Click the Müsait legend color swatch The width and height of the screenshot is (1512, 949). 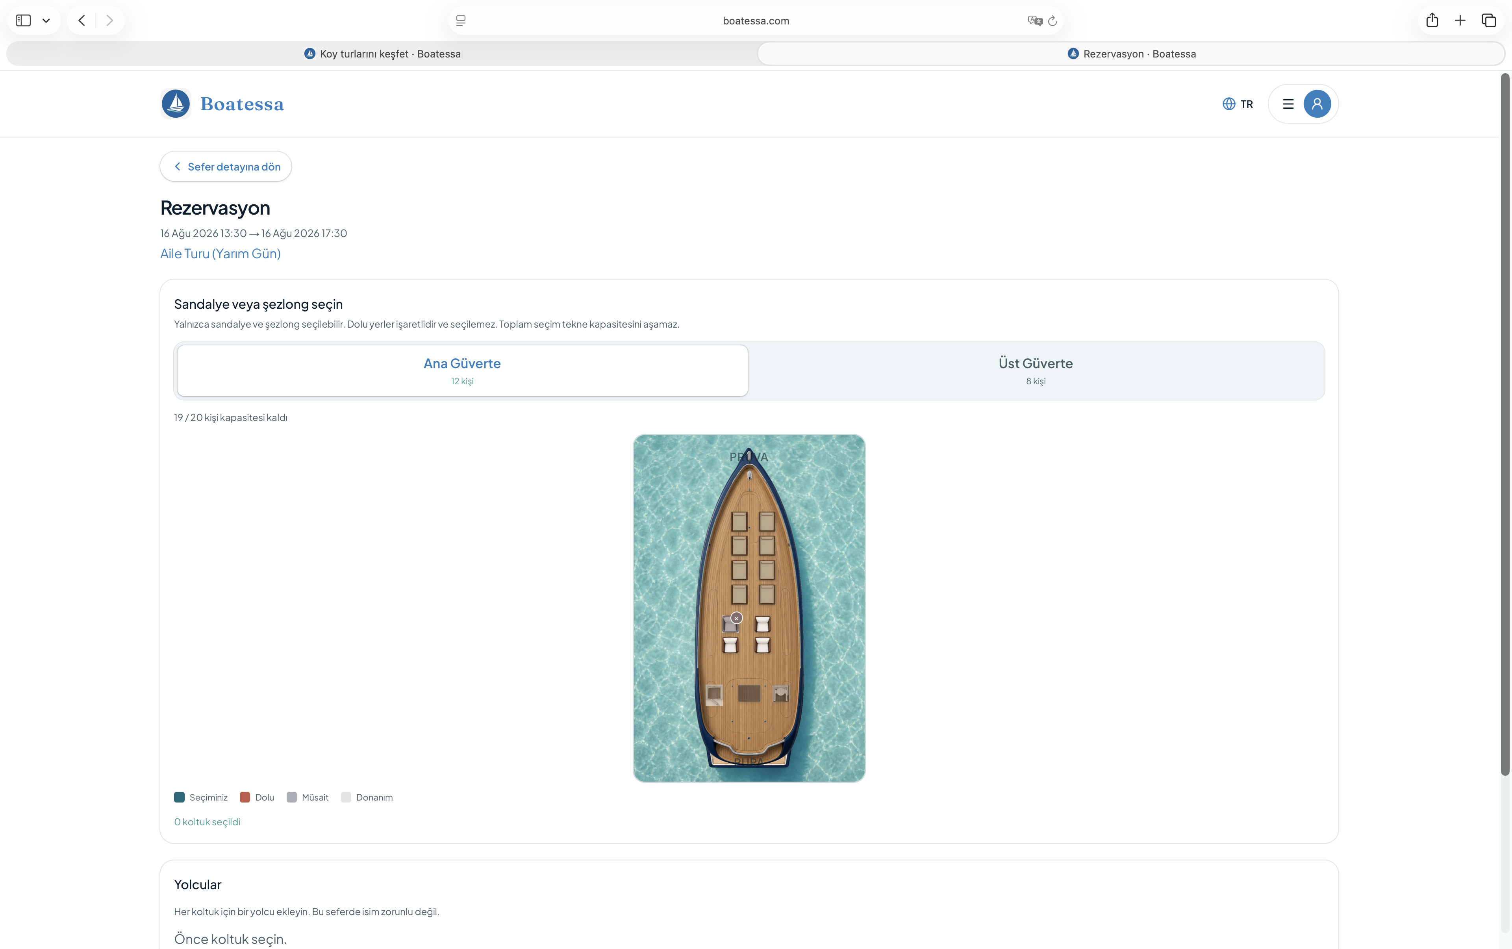tap(292, 797)
